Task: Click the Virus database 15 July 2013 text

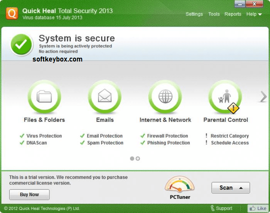Action: [x=52, y=18]
